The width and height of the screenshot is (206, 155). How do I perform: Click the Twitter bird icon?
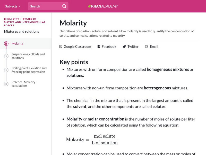tap(124, 47)
